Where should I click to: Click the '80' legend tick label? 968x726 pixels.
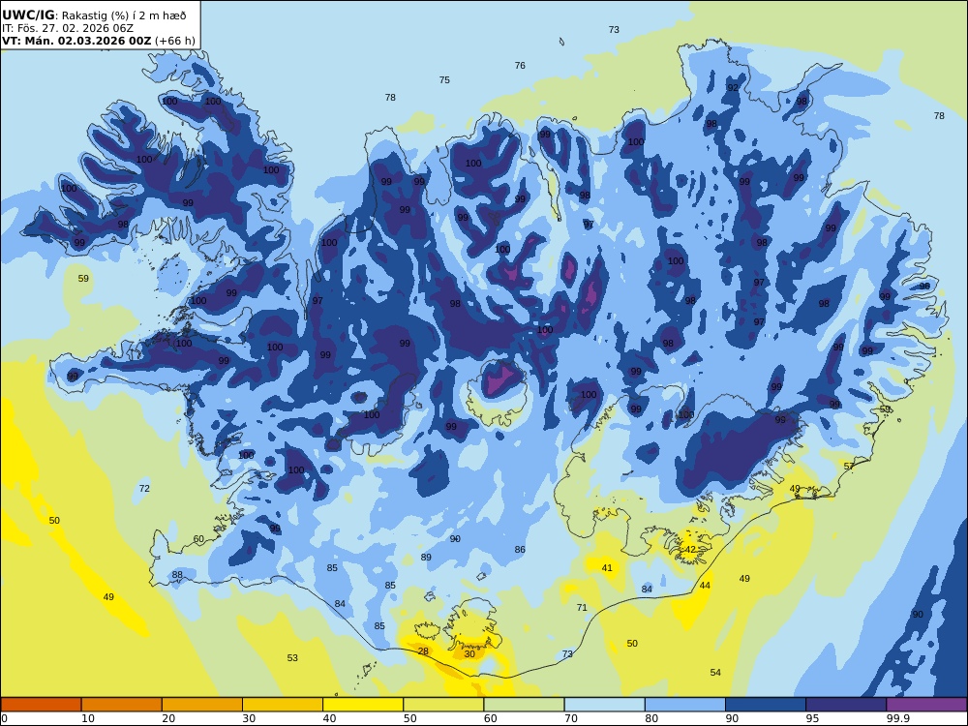(x=650, y=718)
